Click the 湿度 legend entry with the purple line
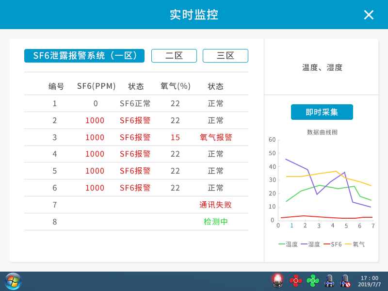Screen dimensions: 388x291 point(310,244)
